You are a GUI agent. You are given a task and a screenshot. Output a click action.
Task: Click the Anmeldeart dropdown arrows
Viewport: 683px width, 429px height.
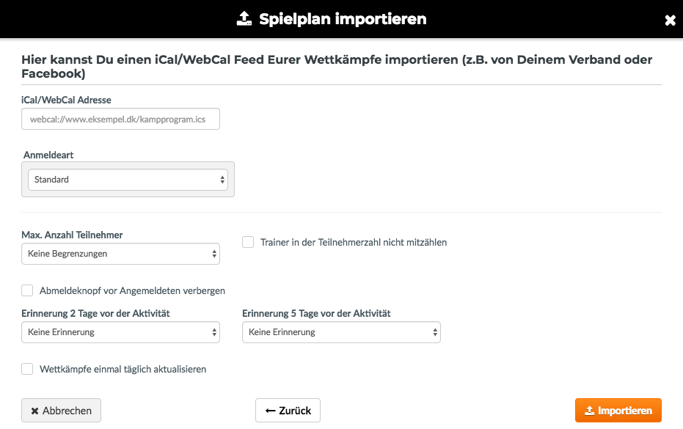tap(222, 180)
